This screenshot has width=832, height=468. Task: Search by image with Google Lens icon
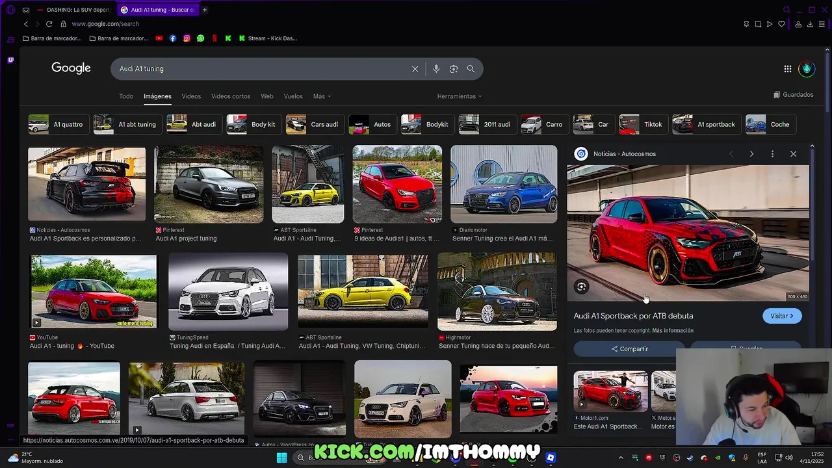click(x=454, y=69)
